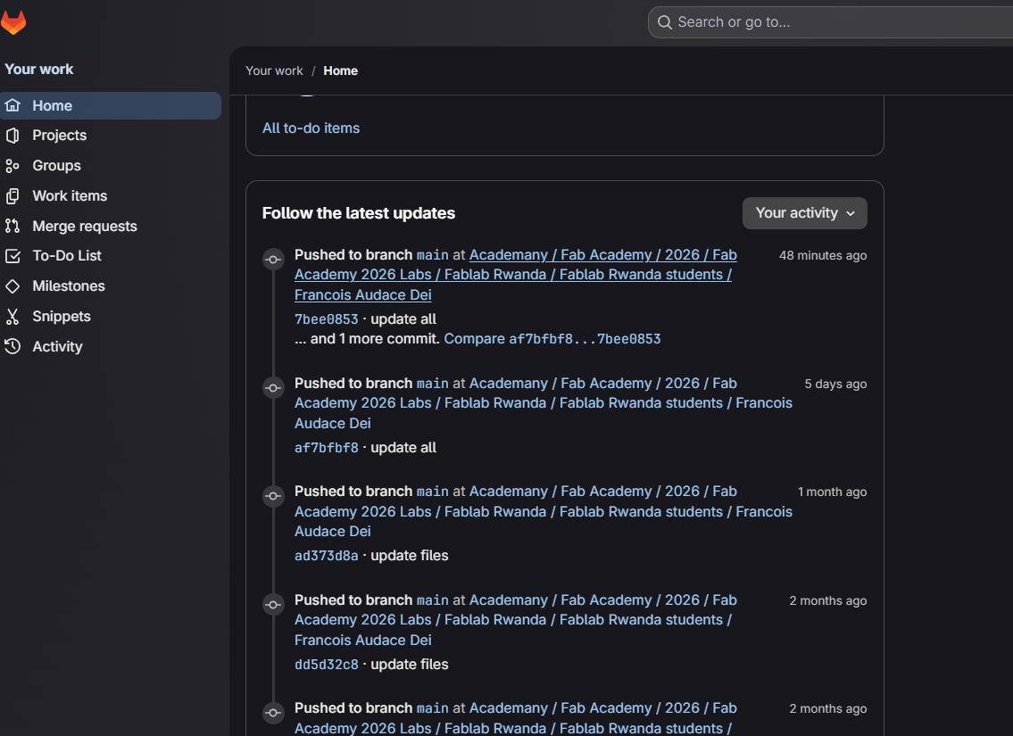
Task: Click Home in the breadcrumb
Action: click(x=340, y=71)
